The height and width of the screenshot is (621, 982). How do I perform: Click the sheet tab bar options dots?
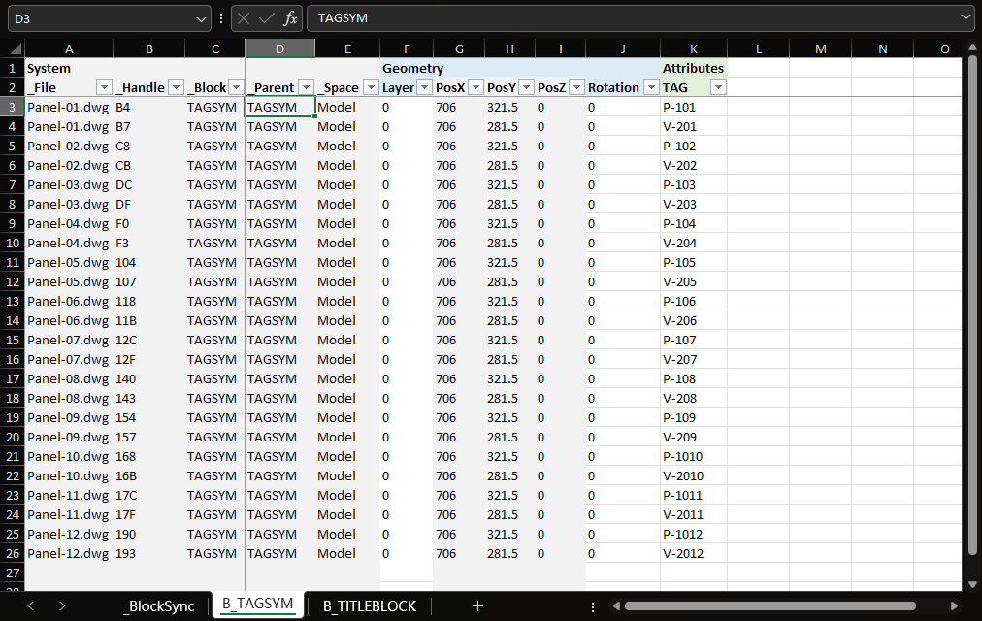point(593,606)
